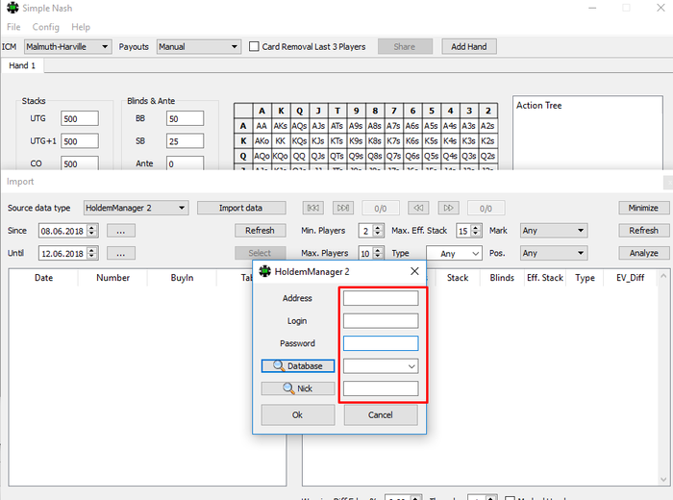673x500 pixels.
Task: Click the first 0/0 counter field
Action: 381,208
